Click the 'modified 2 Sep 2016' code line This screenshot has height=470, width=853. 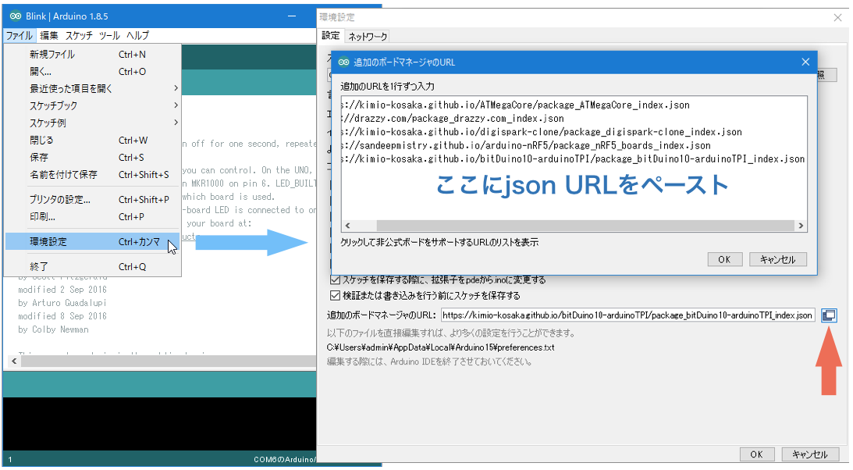(x=62, y=290)
